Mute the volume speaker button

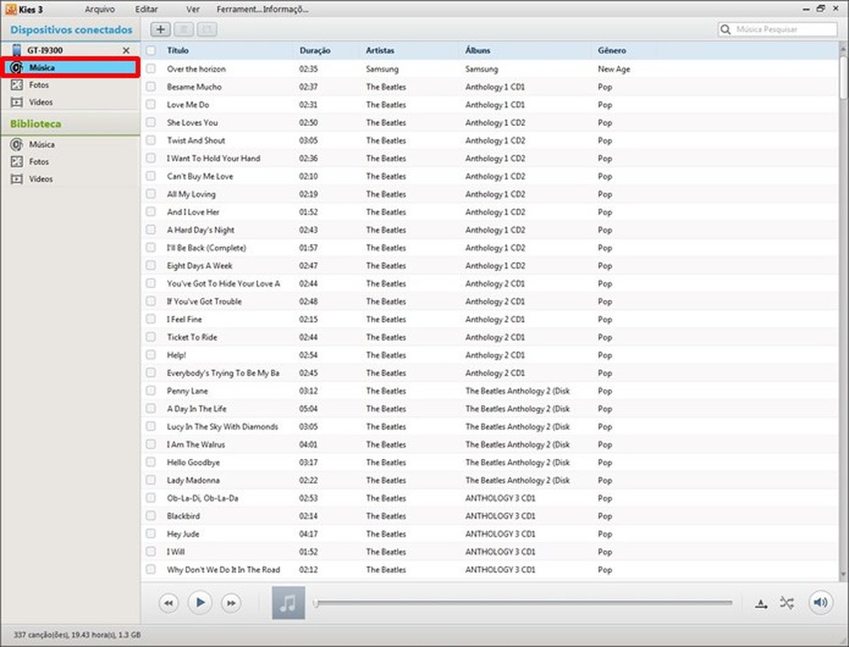(820, 603)
